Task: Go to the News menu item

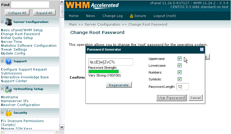Action: 90,16
